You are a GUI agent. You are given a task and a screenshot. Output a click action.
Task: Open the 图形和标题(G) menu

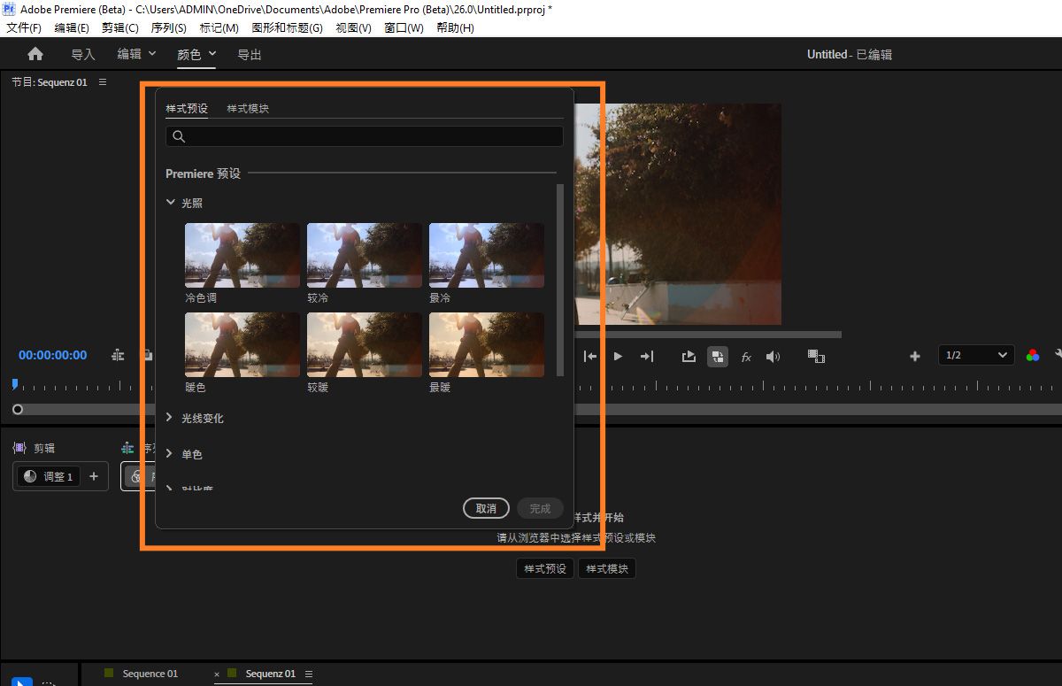[288, 27]
